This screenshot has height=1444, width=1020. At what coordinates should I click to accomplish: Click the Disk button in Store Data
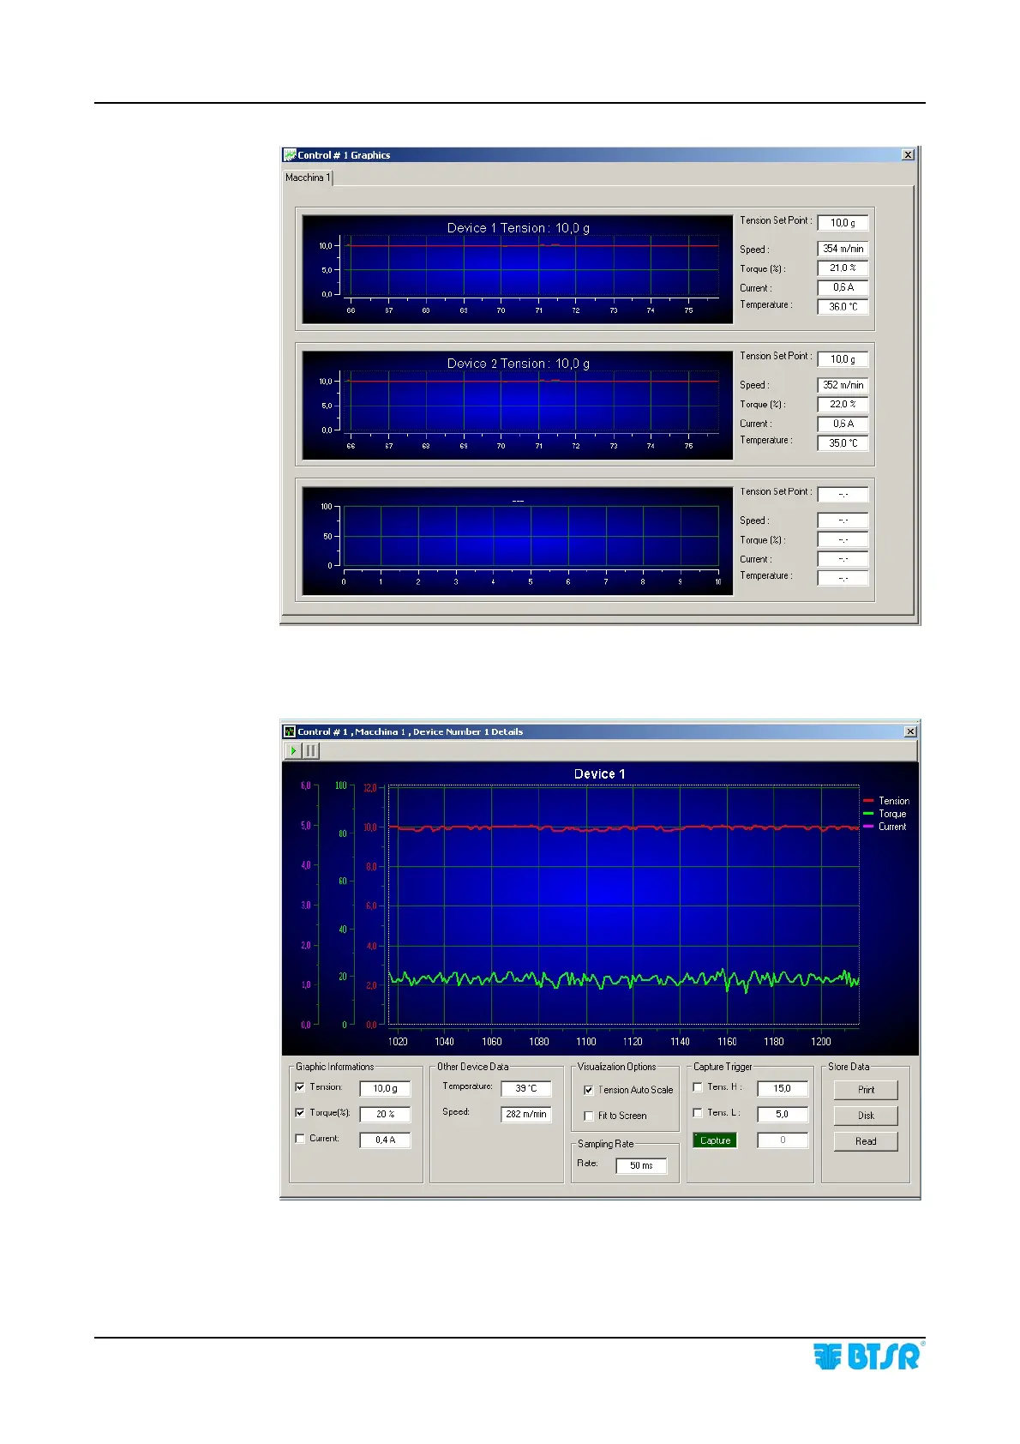click(x=866, y=1116)
